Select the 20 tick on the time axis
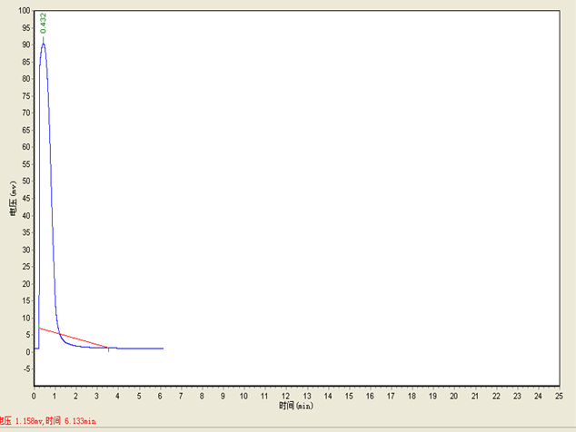This screenshot has width=576, height=432. click(454, 397)
